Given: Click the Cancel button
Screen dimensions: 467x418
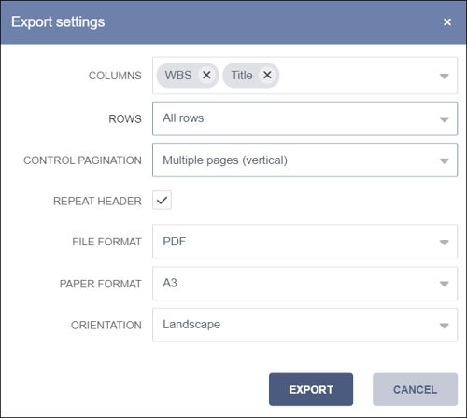Looking at the screenshot, I should coord(415,389).
